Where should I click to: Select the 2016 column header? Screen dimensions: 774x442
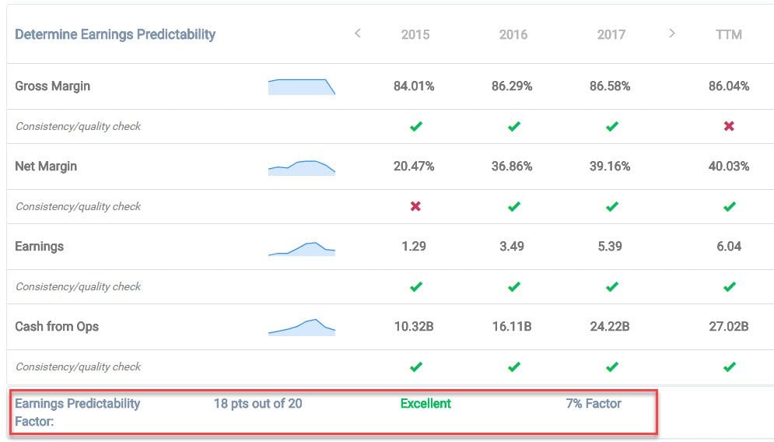point(513,35)
